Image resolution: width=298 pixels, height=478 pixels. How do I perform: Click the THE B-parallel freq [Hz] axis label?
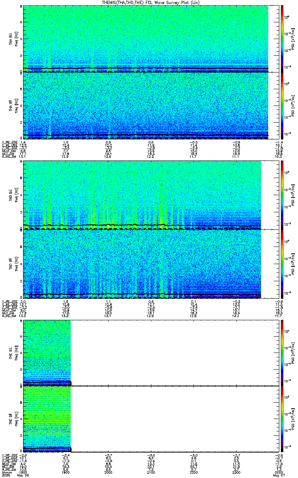tap(16, 419)
